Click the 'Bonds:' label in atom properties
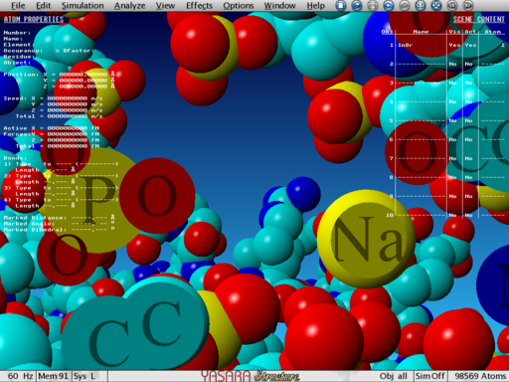 tap(15, 158)
